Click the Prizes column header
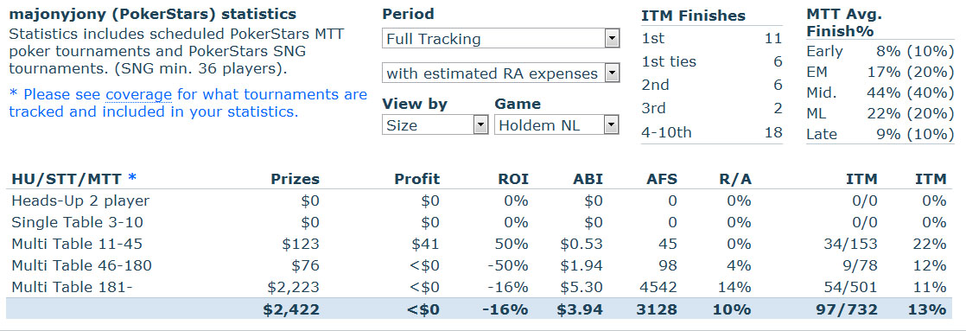This screenshot has height=331, width=966. tap(296, 179)
